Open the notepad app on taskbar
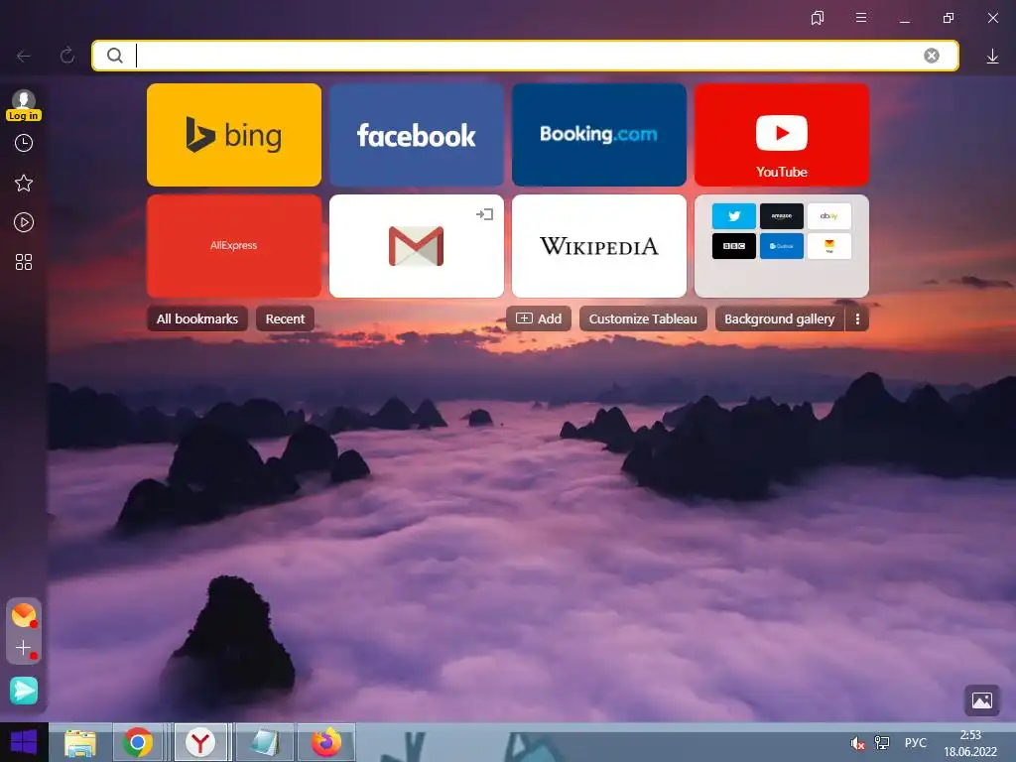 click(x=264, y=742)
